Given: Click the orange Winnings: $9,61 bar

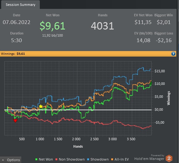Looking at the screenshot, I should tap(88, 54).
